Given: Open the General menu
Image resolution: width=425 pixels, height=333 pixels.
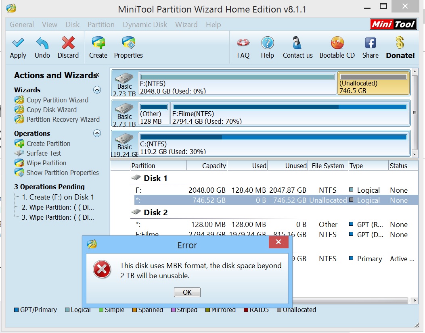Looking at the screenshot, I should click(22, 24).
